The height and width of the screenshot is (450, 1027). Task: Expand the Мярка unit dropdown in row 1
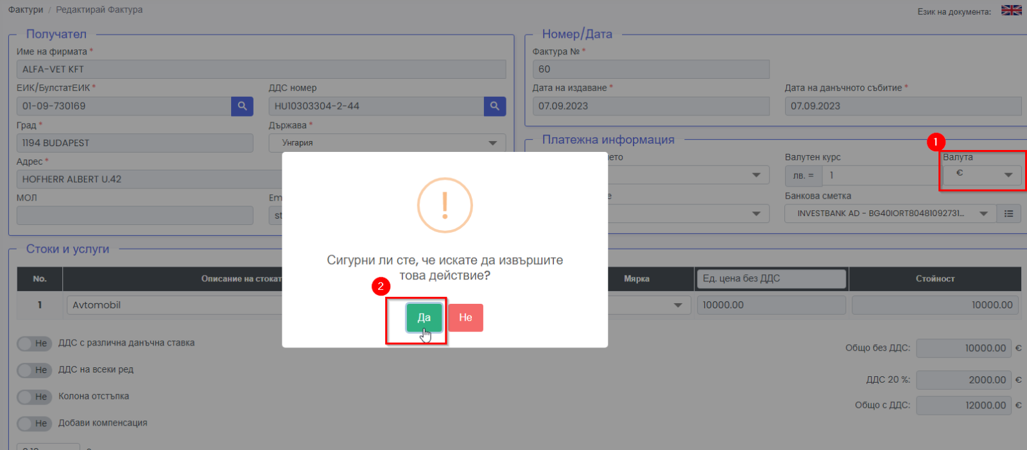coord(648,305)
